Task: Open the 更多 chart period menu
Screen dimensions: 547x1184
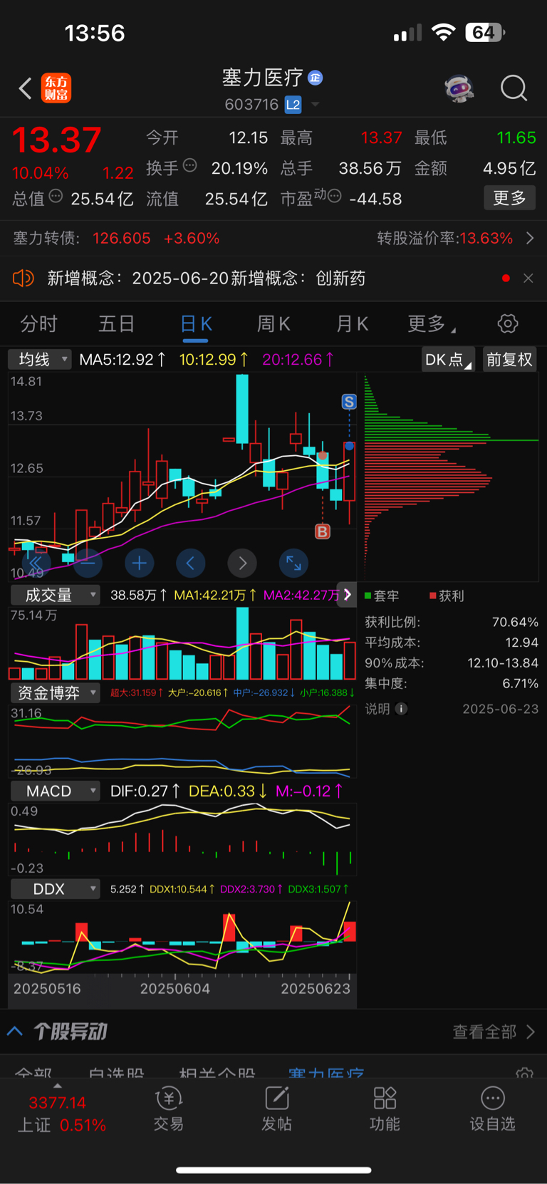Action: click(431, 324)
